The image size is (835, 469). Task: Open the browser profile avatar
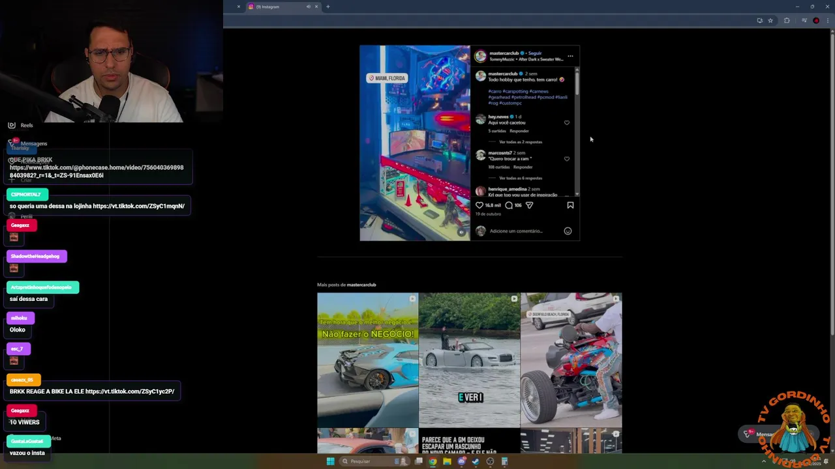coord(816,20)
